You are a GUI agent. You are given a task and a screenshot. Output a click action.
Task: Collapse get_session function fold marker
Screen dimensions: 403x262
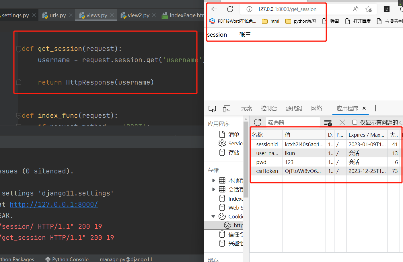(19, 49)
